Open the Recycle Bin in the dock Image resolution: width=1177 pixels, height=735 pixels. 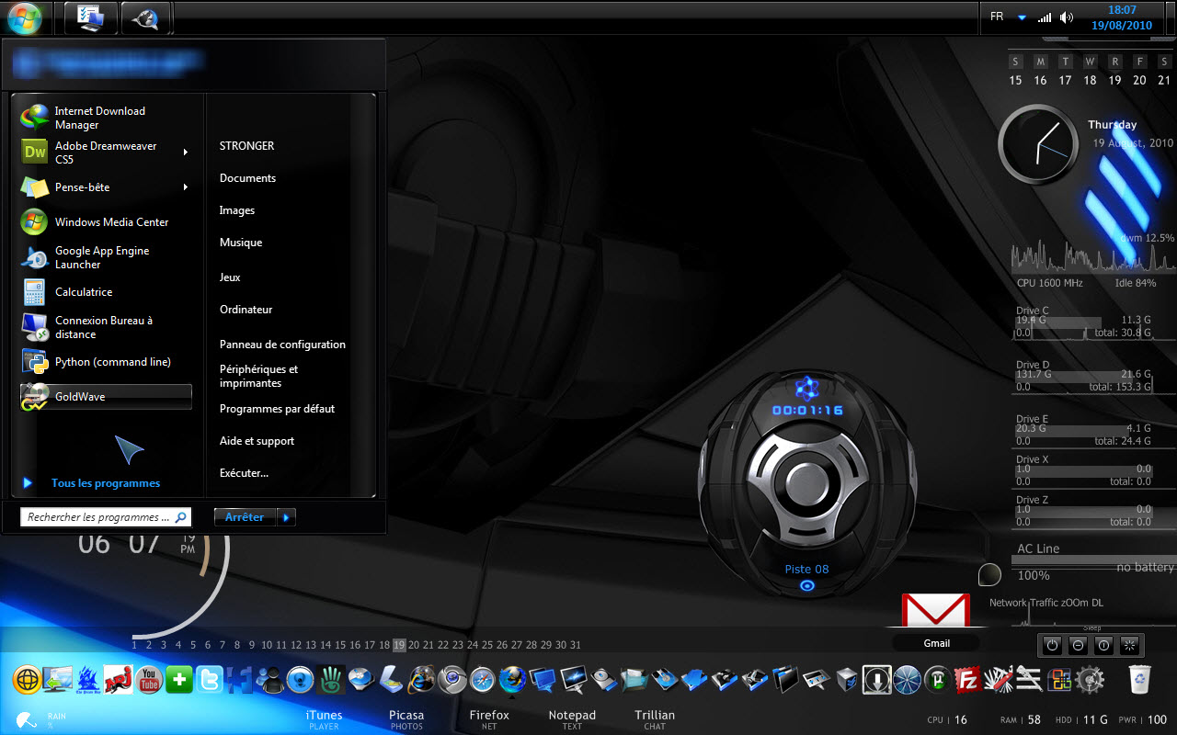tap(1140, 680)
